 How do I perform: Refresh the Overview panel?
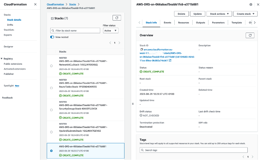tap(250, 35)
